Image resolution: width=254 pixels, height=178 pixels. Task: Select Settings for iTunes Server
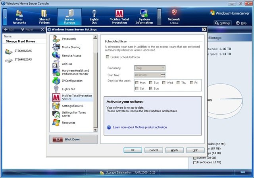click(71, 114)
